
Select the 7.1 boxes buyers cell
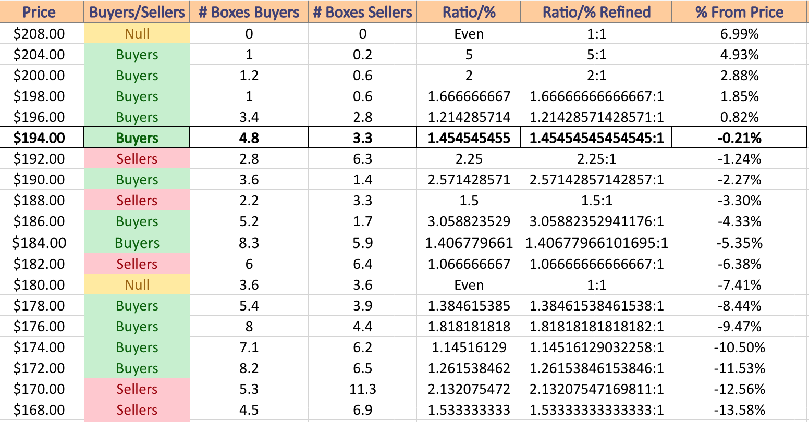pos(249,347)
